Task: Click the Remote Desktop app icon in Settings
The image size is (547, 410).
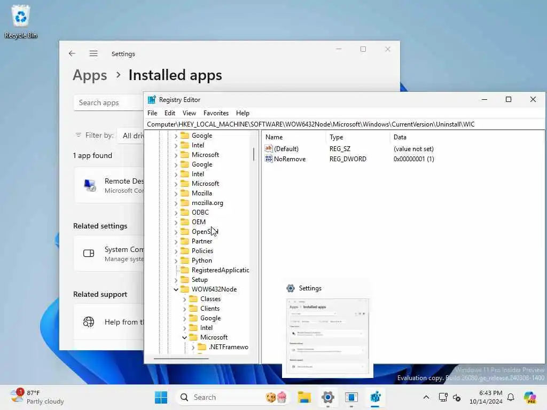Action: pos(90,185)
